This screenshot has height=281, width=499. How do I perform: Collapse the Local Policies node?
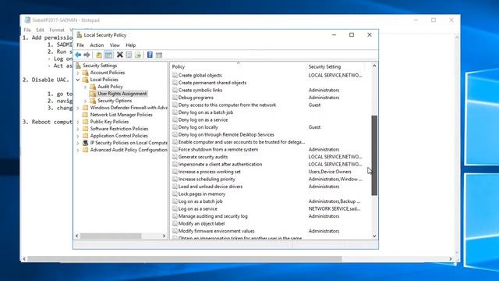pos(78,80)
